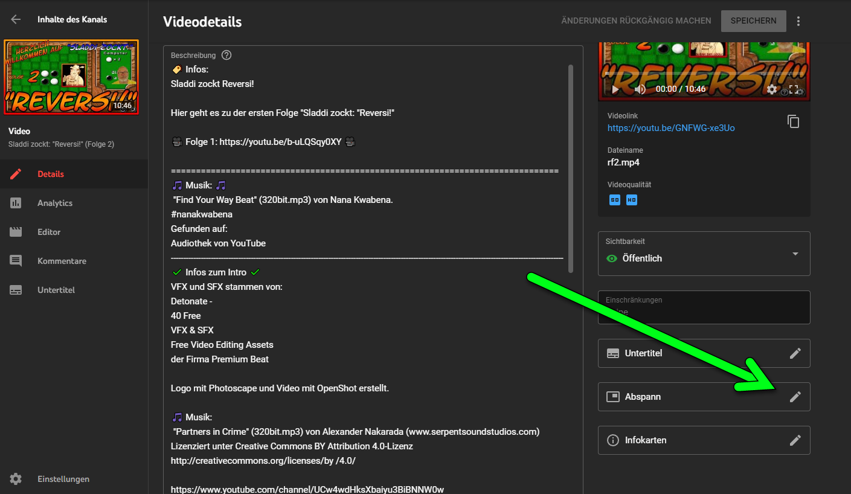Play the video preview
The image size is (851, 494).
615,89
